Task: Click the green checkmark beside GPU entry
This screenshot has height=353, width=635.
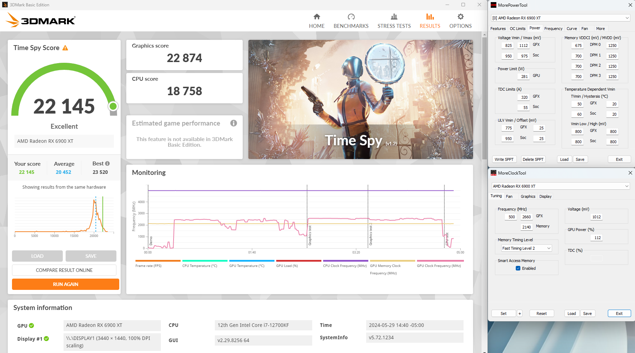Action: pyautogui.click(x=32, y=325)
